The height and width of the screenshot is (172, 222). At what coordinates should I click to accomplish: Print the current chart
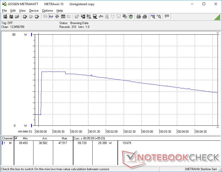[138, 16]
